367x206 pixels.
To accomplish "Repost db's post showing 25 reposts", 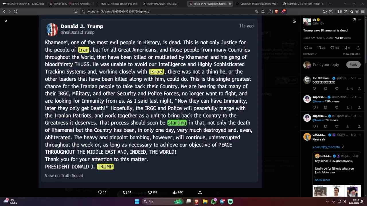I will click(321, 48).
